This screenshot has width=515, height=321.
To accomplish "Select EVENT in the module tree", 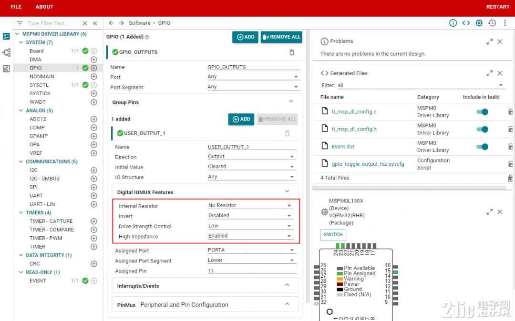I will [x=38, y=281].
